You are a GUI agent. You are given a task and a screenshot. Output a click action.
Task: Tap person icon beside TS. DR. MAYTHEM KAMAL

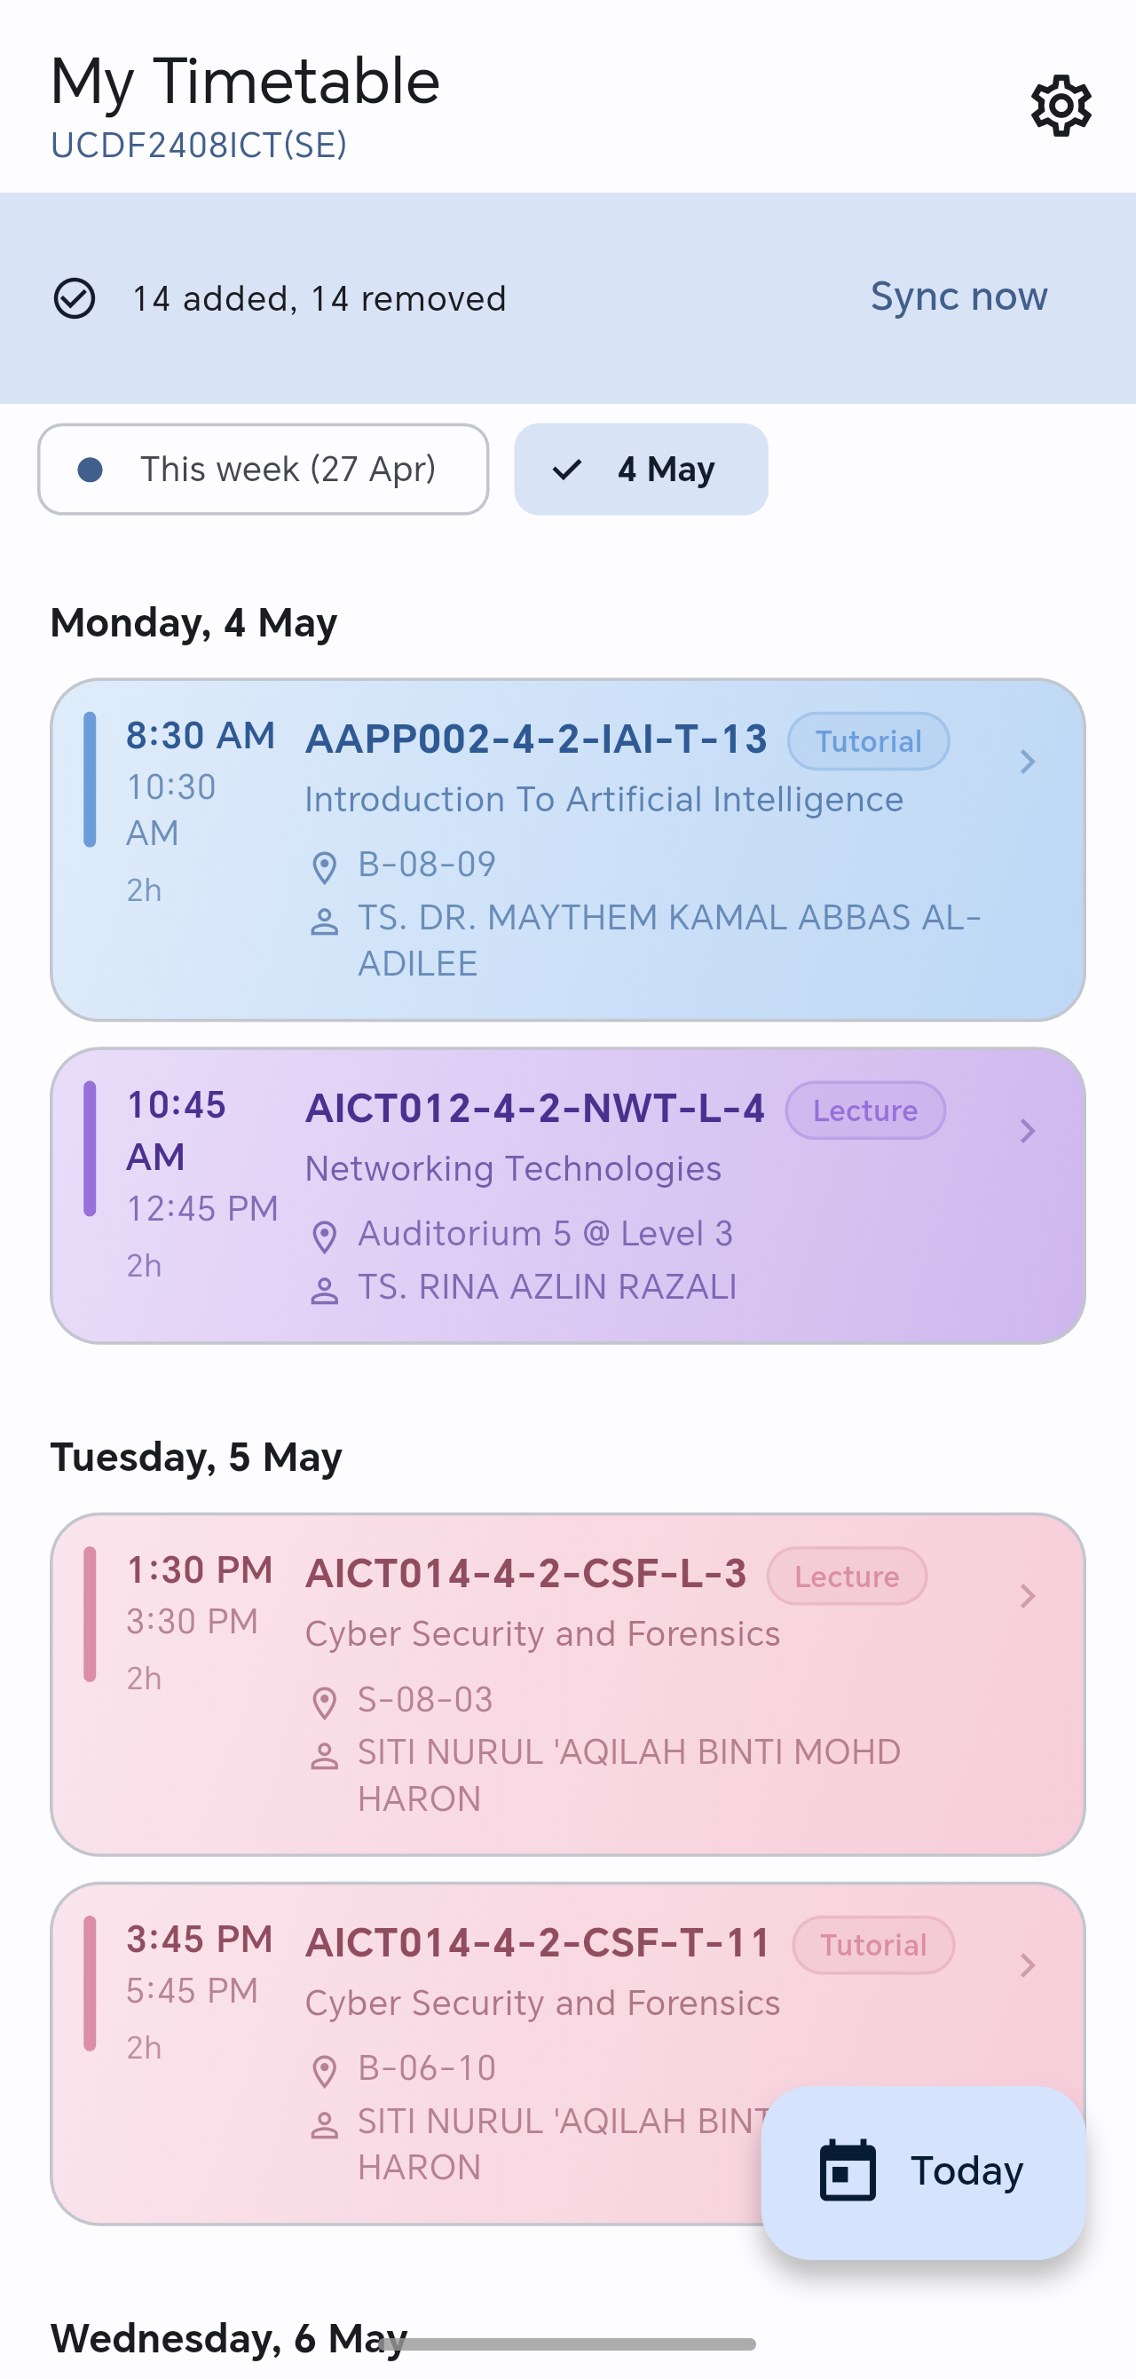[x=324, y=921]
